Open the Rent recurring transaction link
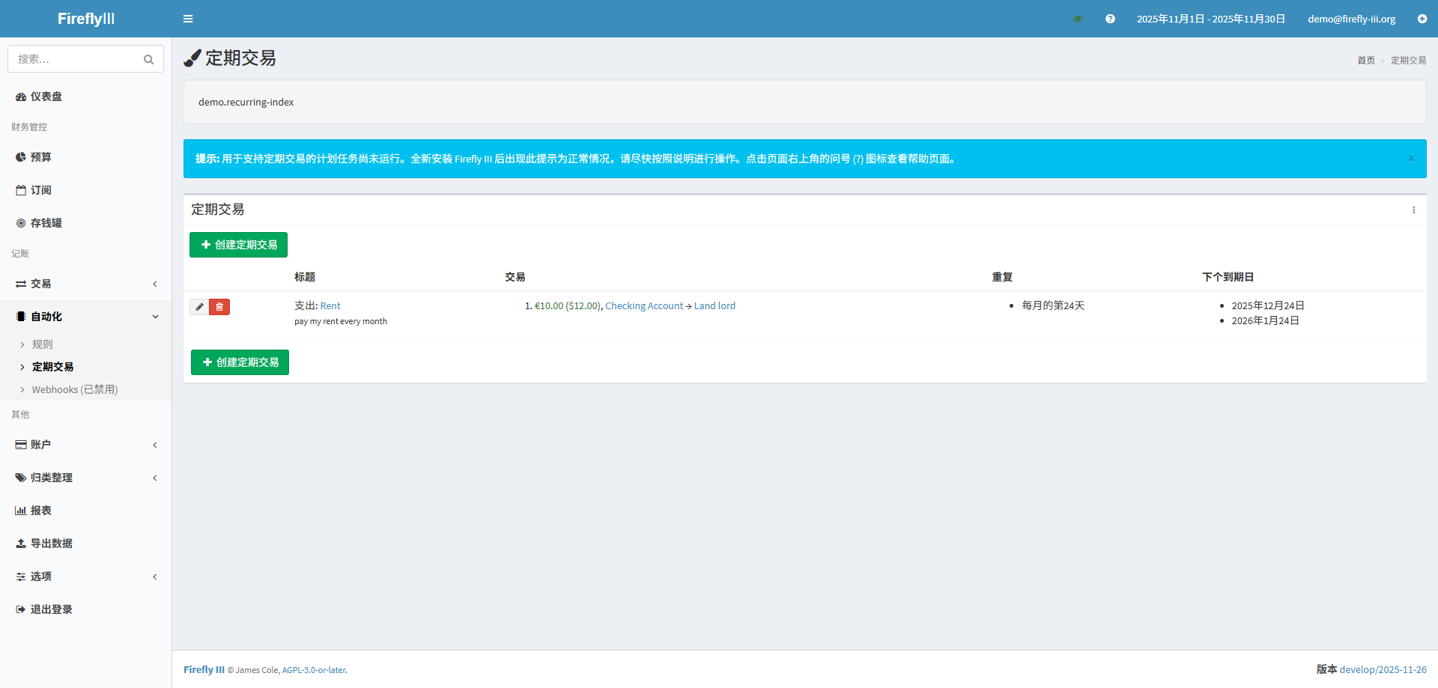1438x688 pixels. [x=330, y=306]
